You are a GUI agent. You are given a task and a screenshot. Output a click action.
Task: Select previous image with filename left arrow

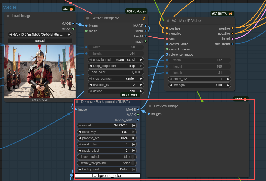pos(11,34)
